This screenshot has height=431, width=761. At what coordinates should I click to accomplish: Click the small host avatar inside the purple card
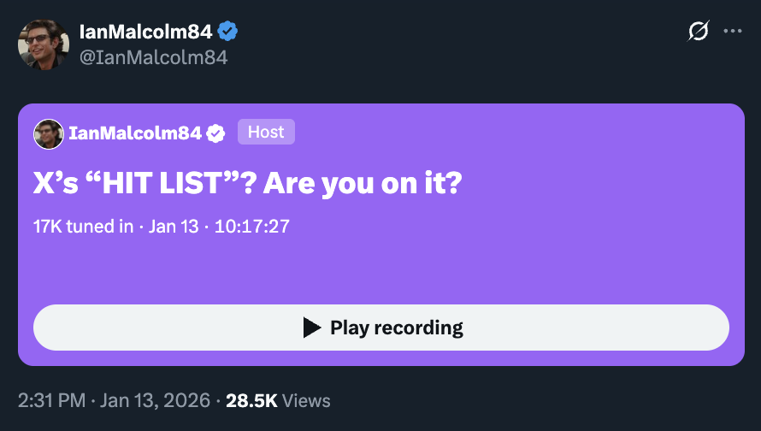click(49, 133)
